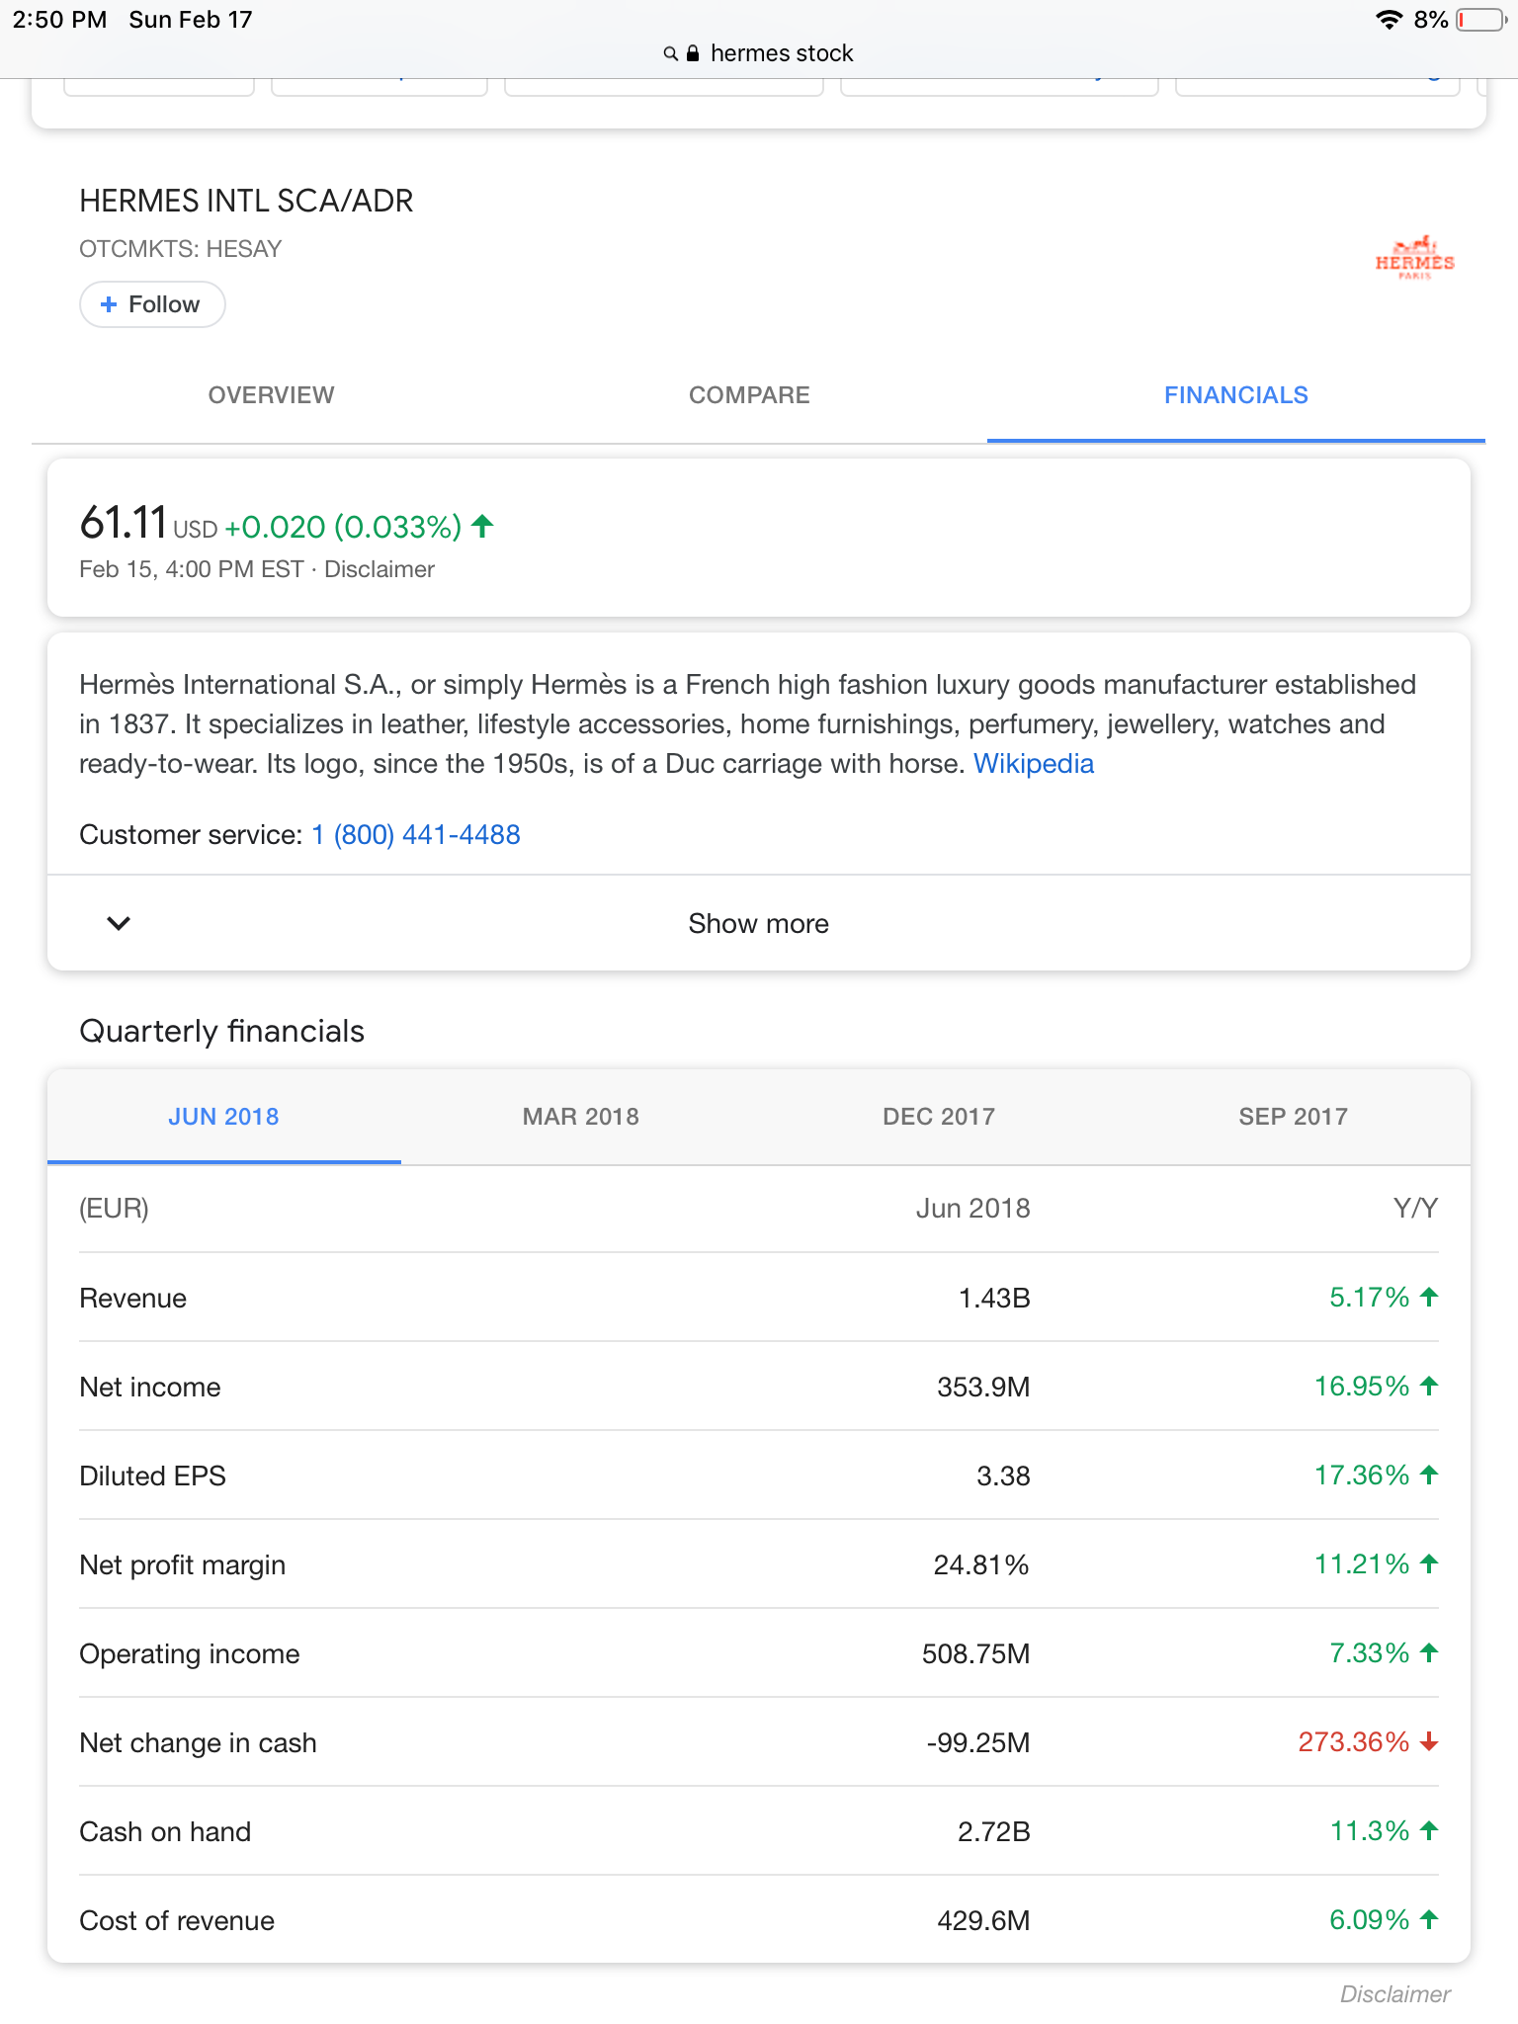Viewport: 1518px width, 2024px height.
Task: Tap the Hermès Paris logo
Action: coord(1414,259)
